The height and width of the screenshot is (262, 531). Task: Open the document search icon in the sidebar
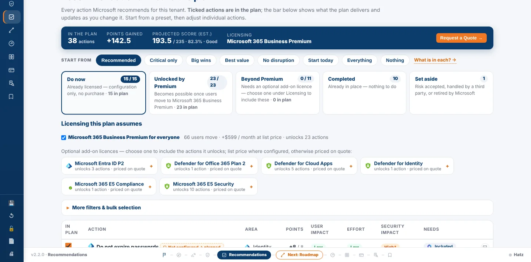tap(11, 83)
